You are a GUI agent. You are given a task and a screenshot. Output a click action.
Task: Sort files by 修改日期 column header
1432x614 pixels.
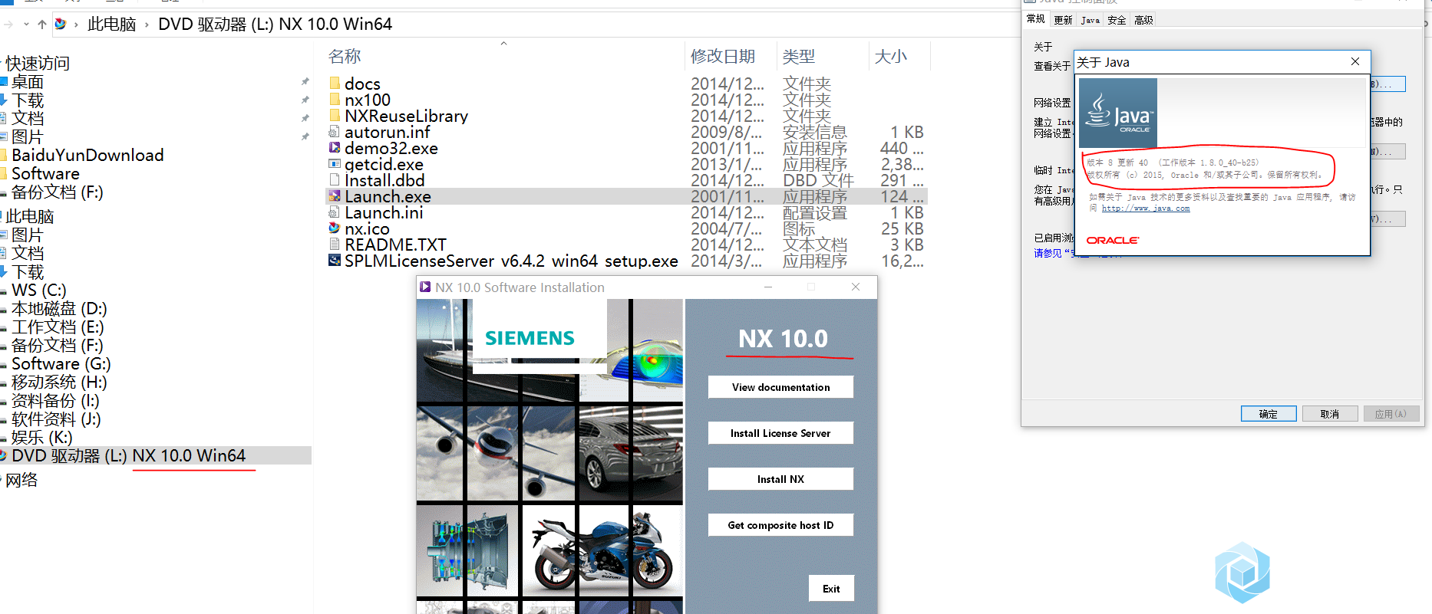(723, 56)
